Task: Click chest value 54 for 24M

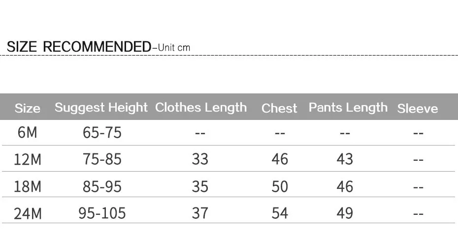Action: pyautogui.click(x=280, y=213)
